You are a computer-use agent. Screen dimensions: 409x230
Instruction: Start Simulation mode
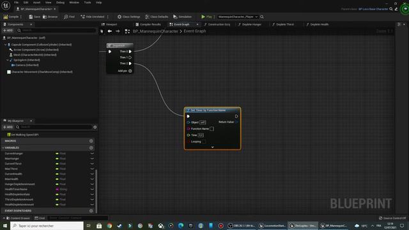pos(182,17)
